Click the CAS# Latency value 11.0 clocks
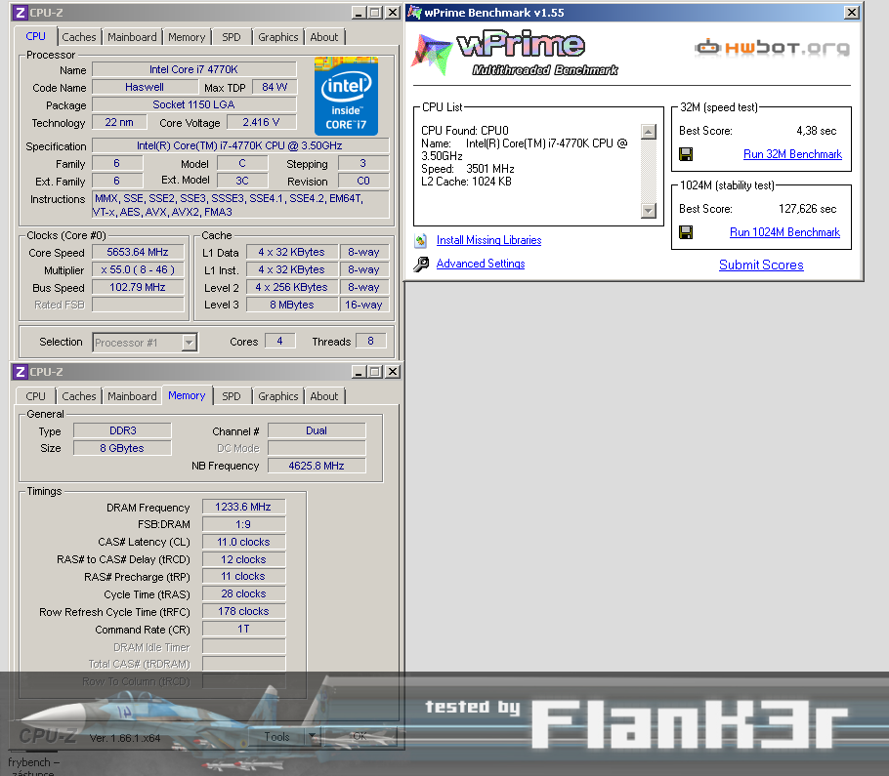 (x=243, y=542)
